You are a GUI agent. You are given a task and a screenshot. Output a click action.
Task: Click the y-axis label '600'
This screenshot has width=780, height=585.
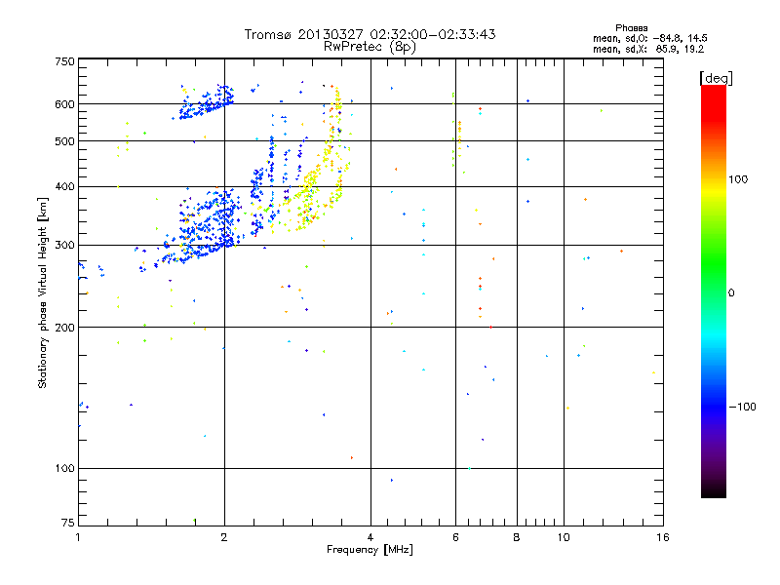pyautogui.click(x=64, y=104)
